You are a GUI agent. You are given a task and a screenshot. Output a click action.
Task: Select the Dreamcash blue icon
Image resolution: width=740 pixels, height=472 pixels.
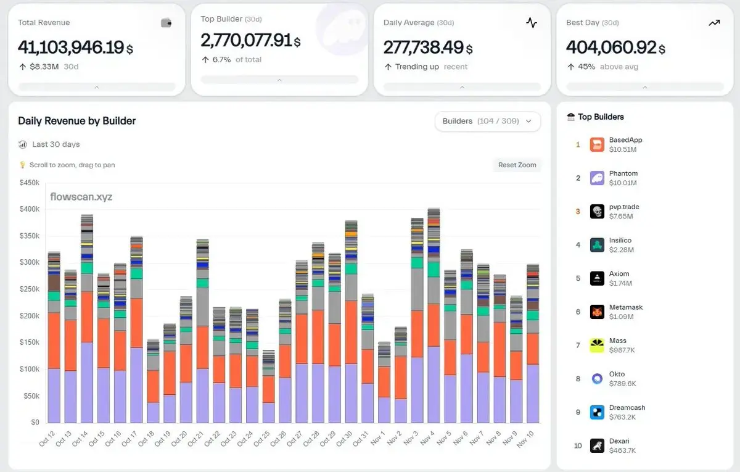click(597, 412)
